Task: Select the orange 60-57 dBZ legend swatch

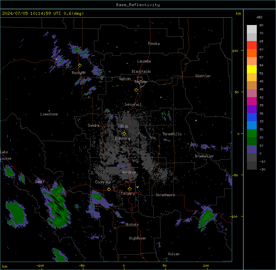Action: click(252, 53)
